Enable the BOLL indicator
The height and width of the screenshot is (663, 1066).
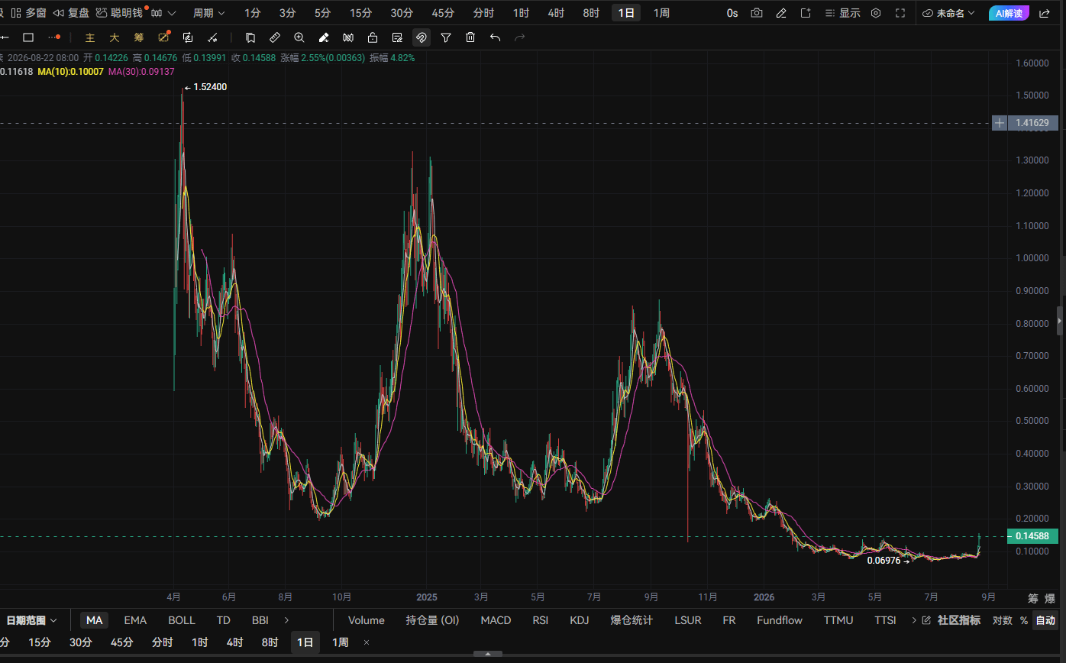182,620
